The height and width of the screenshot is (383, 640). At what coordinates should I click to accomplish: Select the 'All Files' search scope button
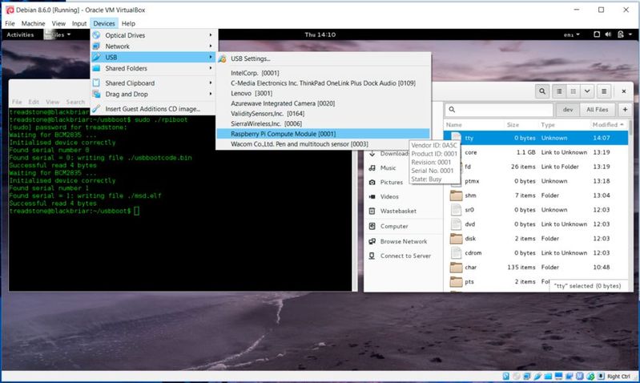tap(597, 110)
